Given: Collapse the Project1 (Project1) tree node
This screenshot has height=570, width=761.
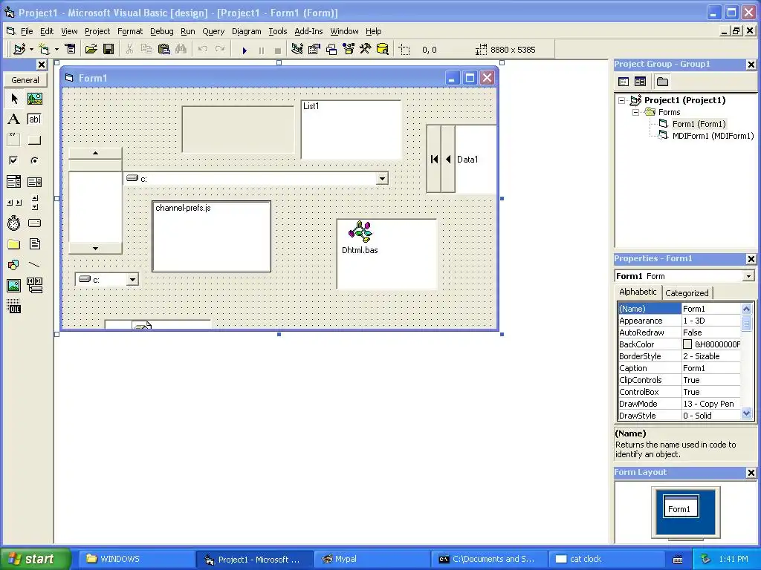Looking at the screenshot, I should (x=622, y=100).
